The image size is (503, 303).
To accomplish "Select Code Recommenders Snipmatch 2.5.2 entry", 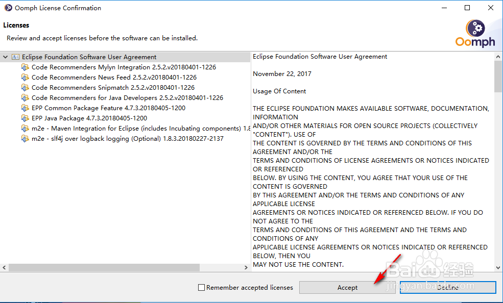I will [x=113, y=87].
